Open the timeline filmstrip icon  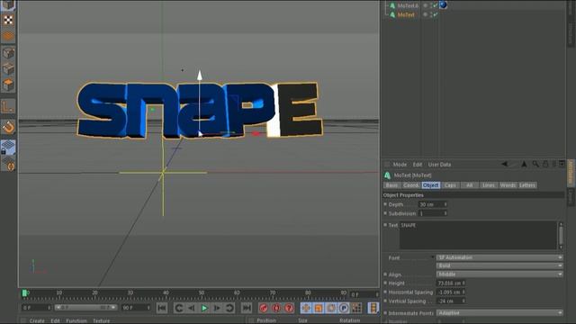click(373, 308)
